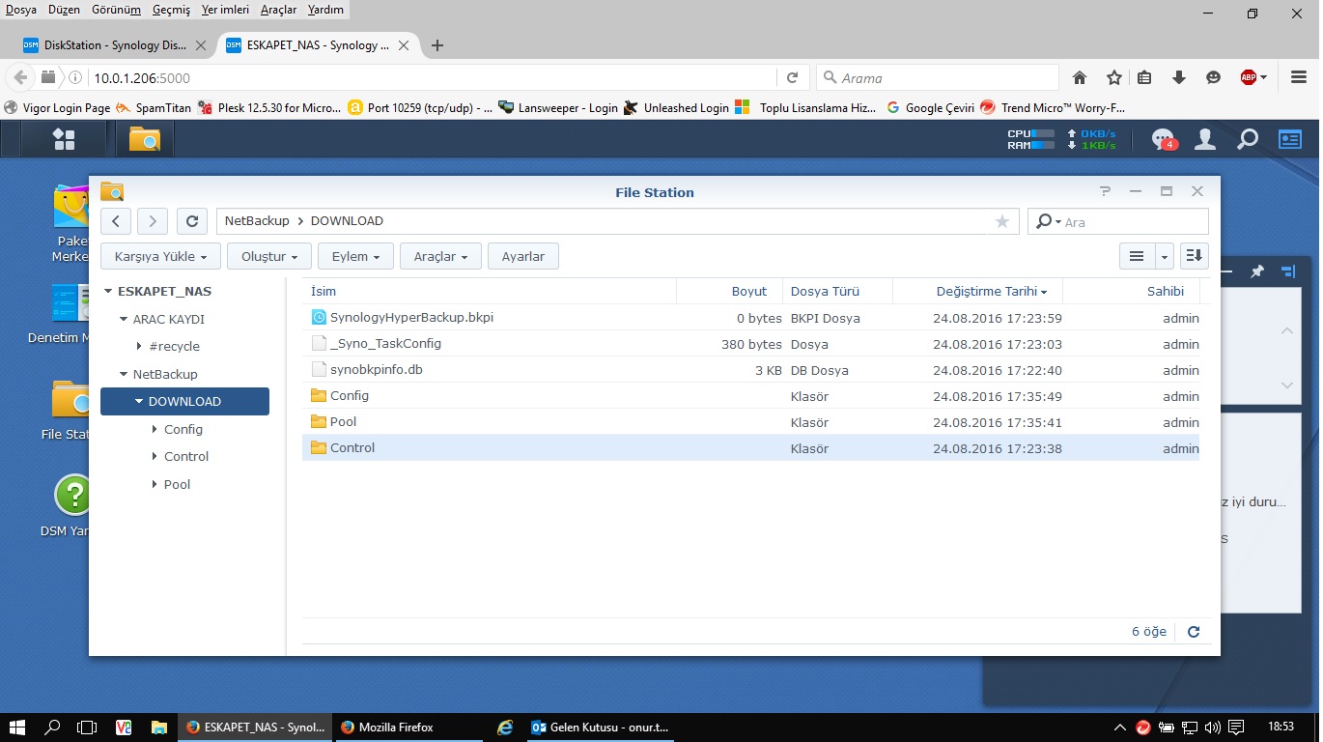This screenshot has width=1323, height=742.
Task: Refresh the File Station folder view
Action: pyautogui.click(x=192, y=221)
